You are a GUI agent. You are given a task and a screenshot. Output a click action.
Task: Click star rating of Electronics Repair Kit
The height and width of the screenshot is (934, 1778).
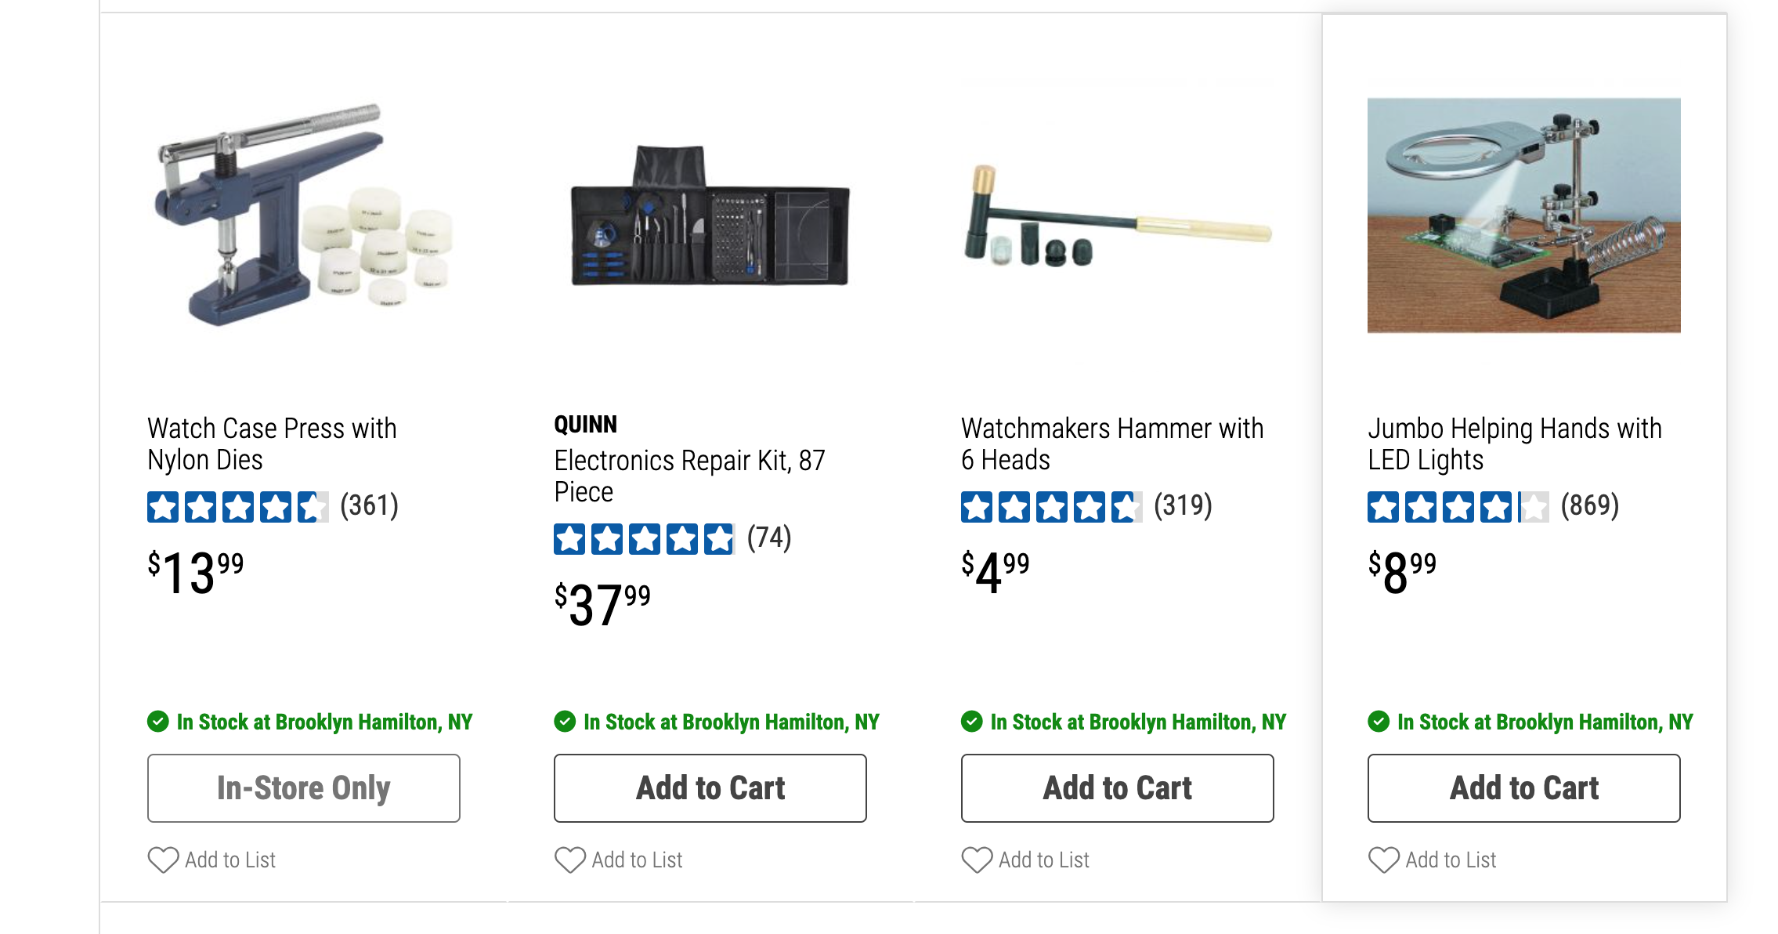[644, 539]
